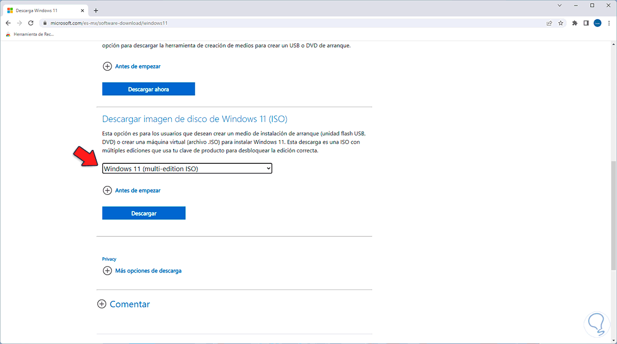Open Herramienta de Rec... bookmark
Image resolution: width=617 pixels, height=344 pixels.
pos(30,34)
